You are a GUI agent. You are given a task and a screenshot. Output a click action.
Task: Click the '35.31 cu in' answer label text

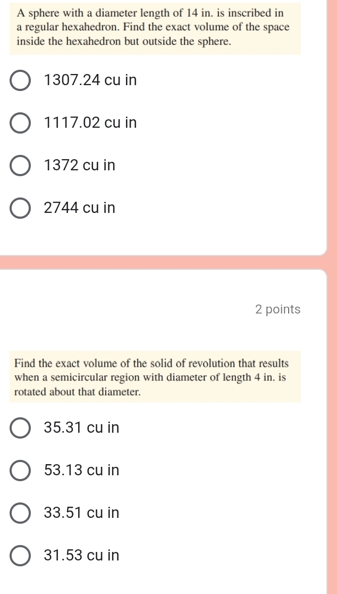[x=82, y=428]
